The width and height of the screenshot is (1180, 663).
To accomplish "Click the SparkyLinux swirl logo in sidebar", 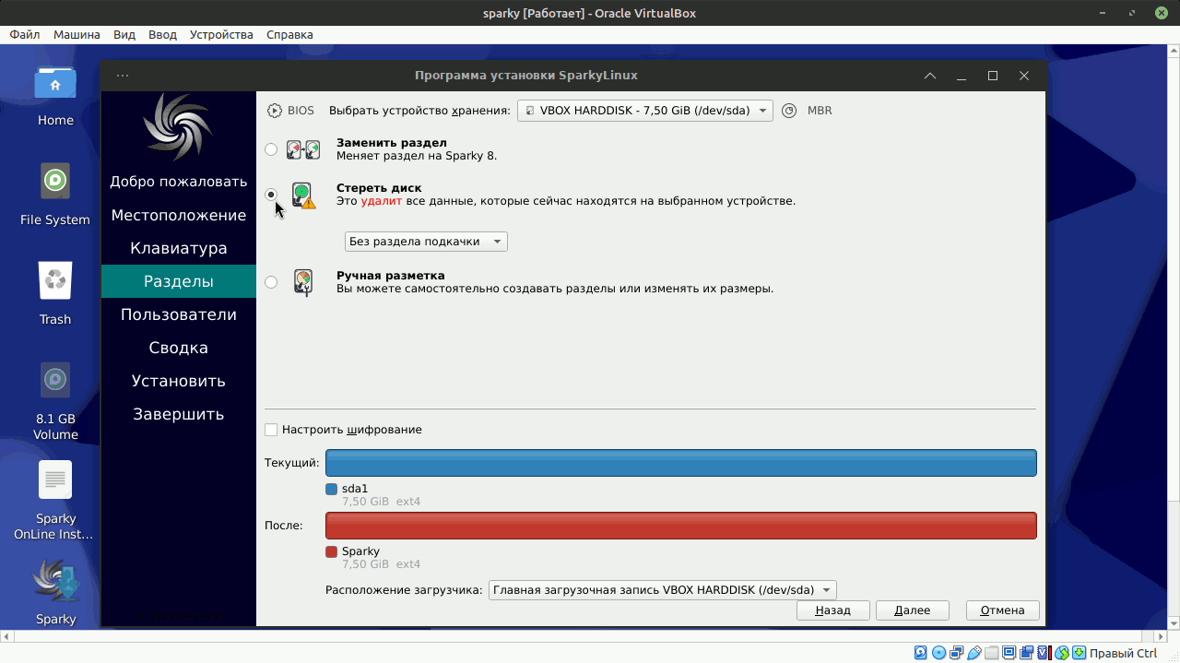I will point(179,127).
